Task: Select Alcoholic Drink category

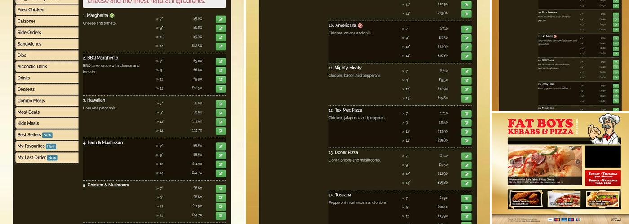Action: [47, 66]
